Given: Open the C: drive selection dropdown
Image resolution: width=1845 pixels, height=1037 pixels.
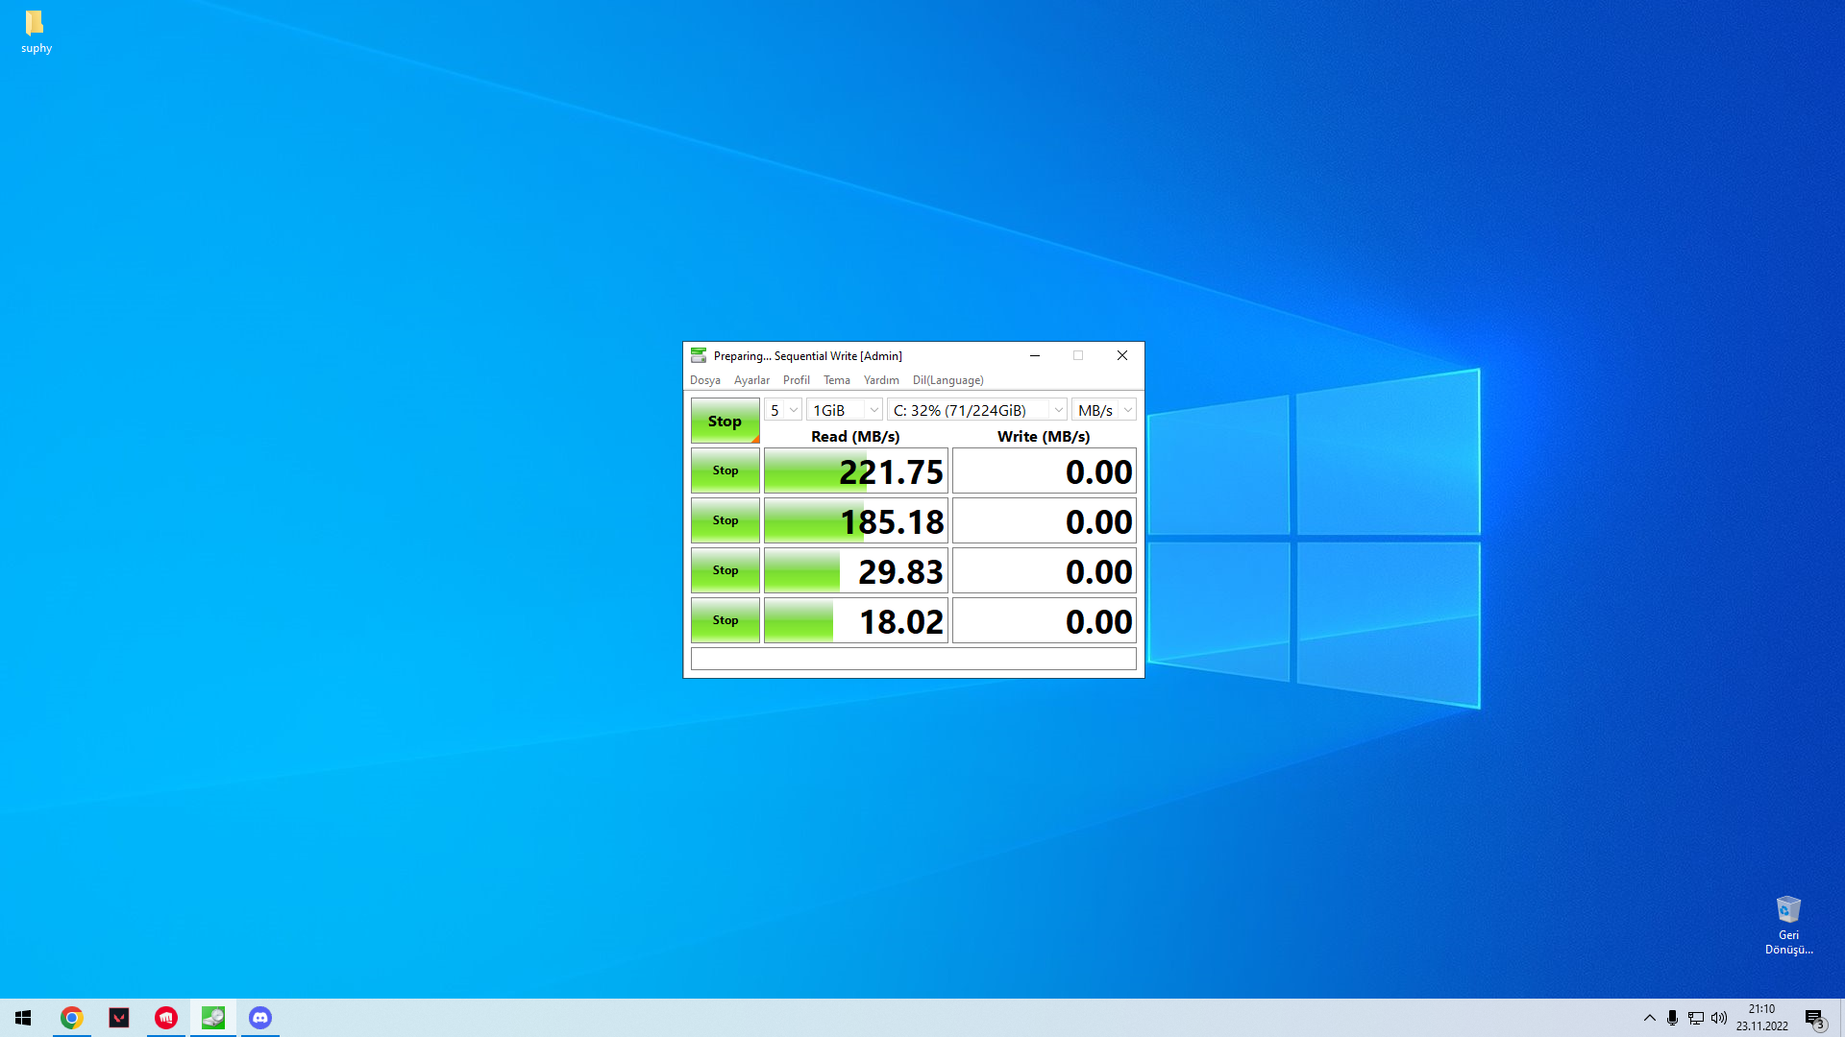Looking at the screenshot, I should click(x=976, y=410).
